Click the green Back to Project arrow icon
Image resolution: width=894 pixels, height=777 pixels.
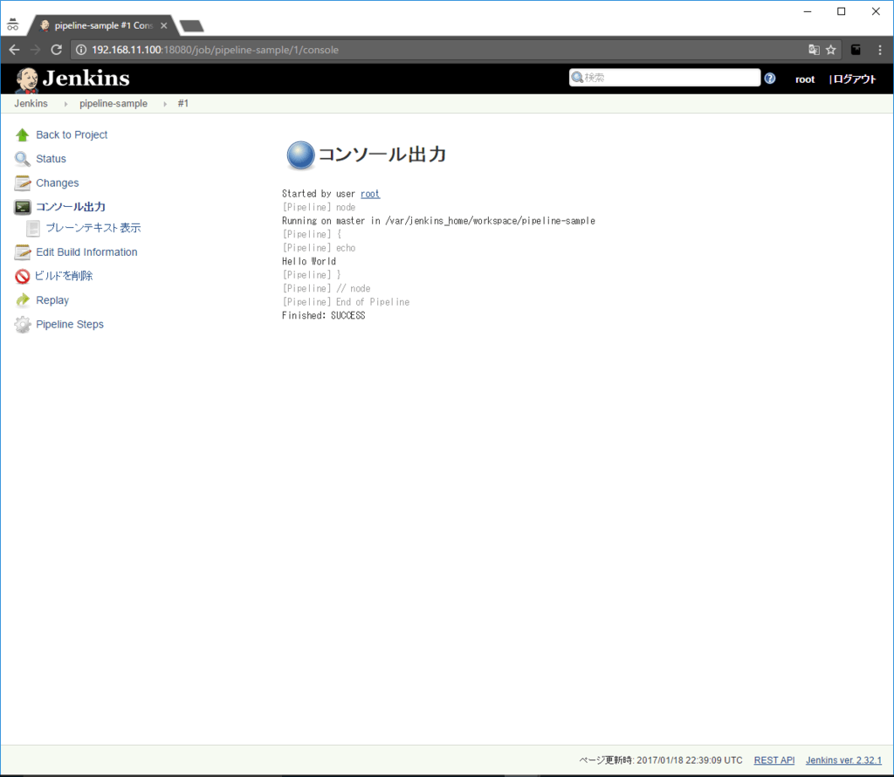22,135
